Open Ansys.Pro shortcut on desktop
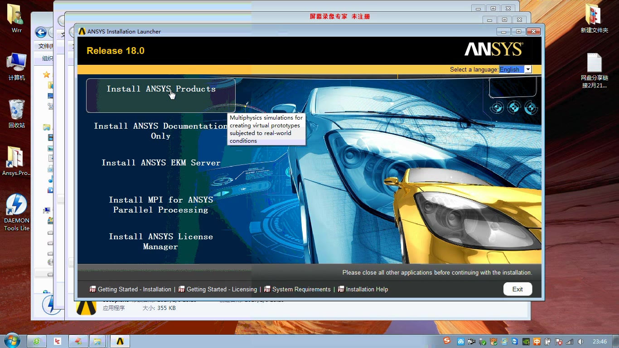Image resolution: width=619 pixels, height=348 pixels. [16, 161]
